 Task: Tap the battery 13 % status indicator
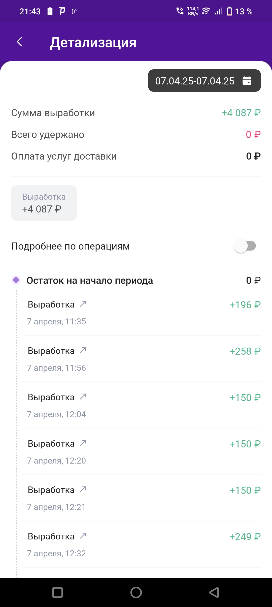click(x=240, y=11)
